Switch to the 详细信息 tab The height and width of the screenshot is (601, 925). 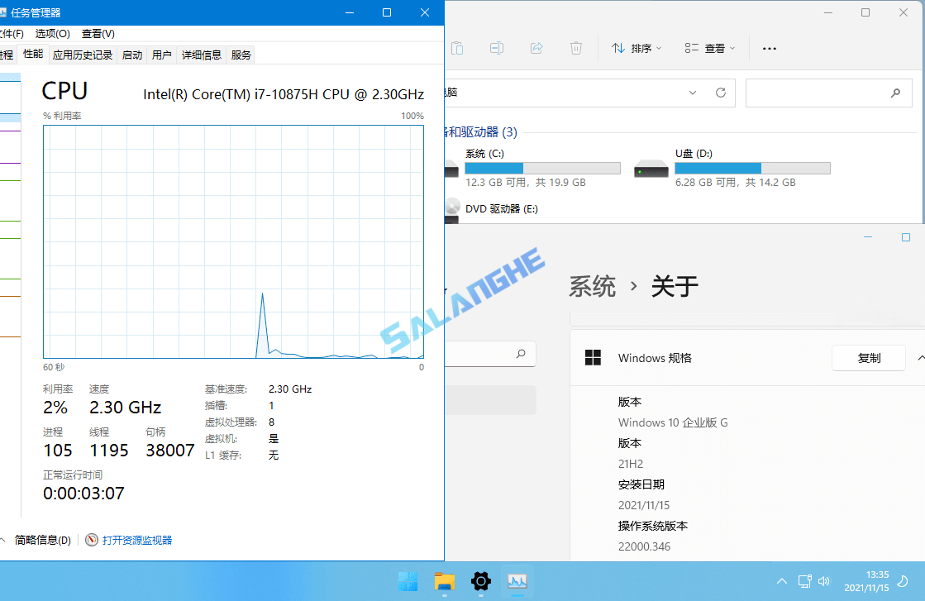click(x=201, y=55)
